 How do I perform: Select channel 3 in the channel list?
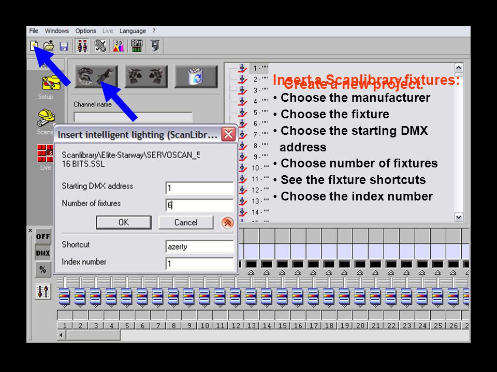[x=260, y=90]
